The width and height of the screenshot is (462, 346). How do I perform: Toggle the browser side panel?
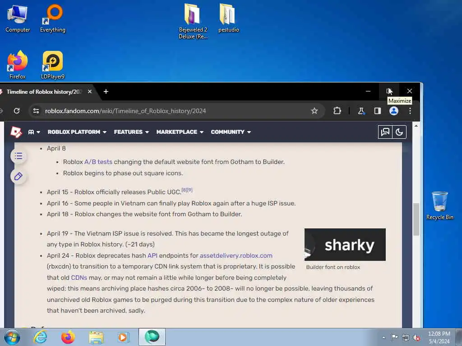coord(378,111)
